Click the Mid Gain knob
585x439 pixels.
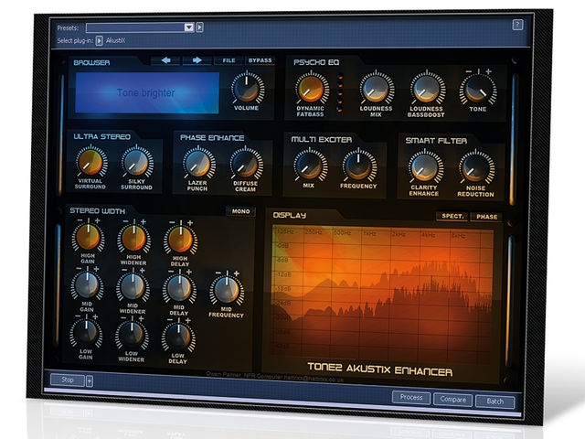87,285
